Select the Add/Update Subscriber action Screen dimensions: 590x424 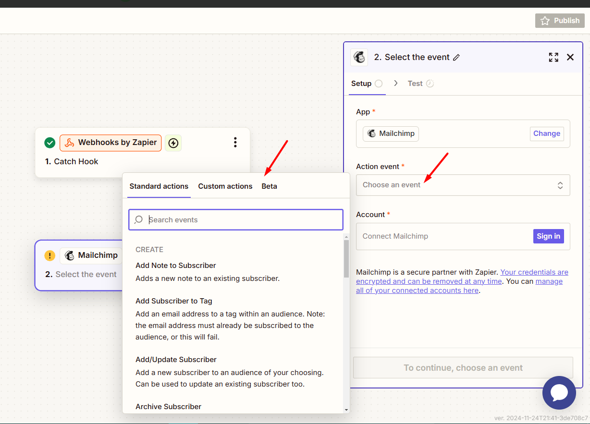click(x=230, y=372)
